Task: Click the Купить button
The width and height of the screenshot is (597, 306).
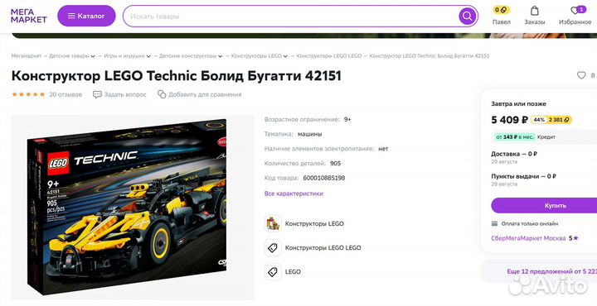Action: click(x=544, y=205)
